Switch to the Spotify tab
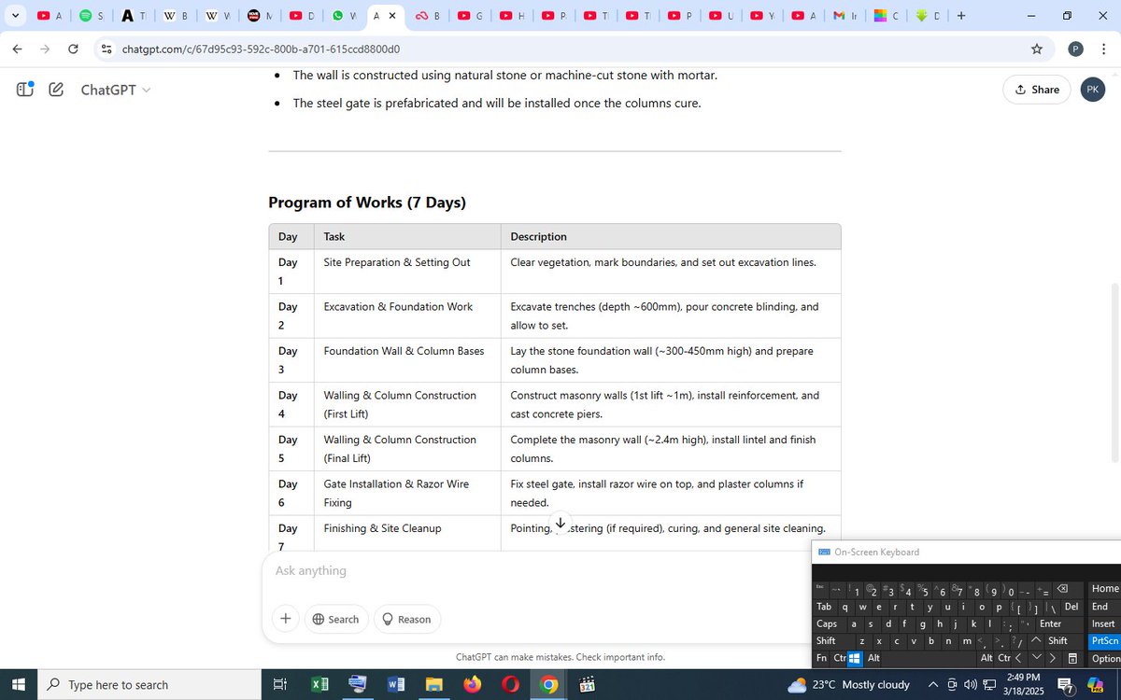1121x700 pixels. [91, 16]
